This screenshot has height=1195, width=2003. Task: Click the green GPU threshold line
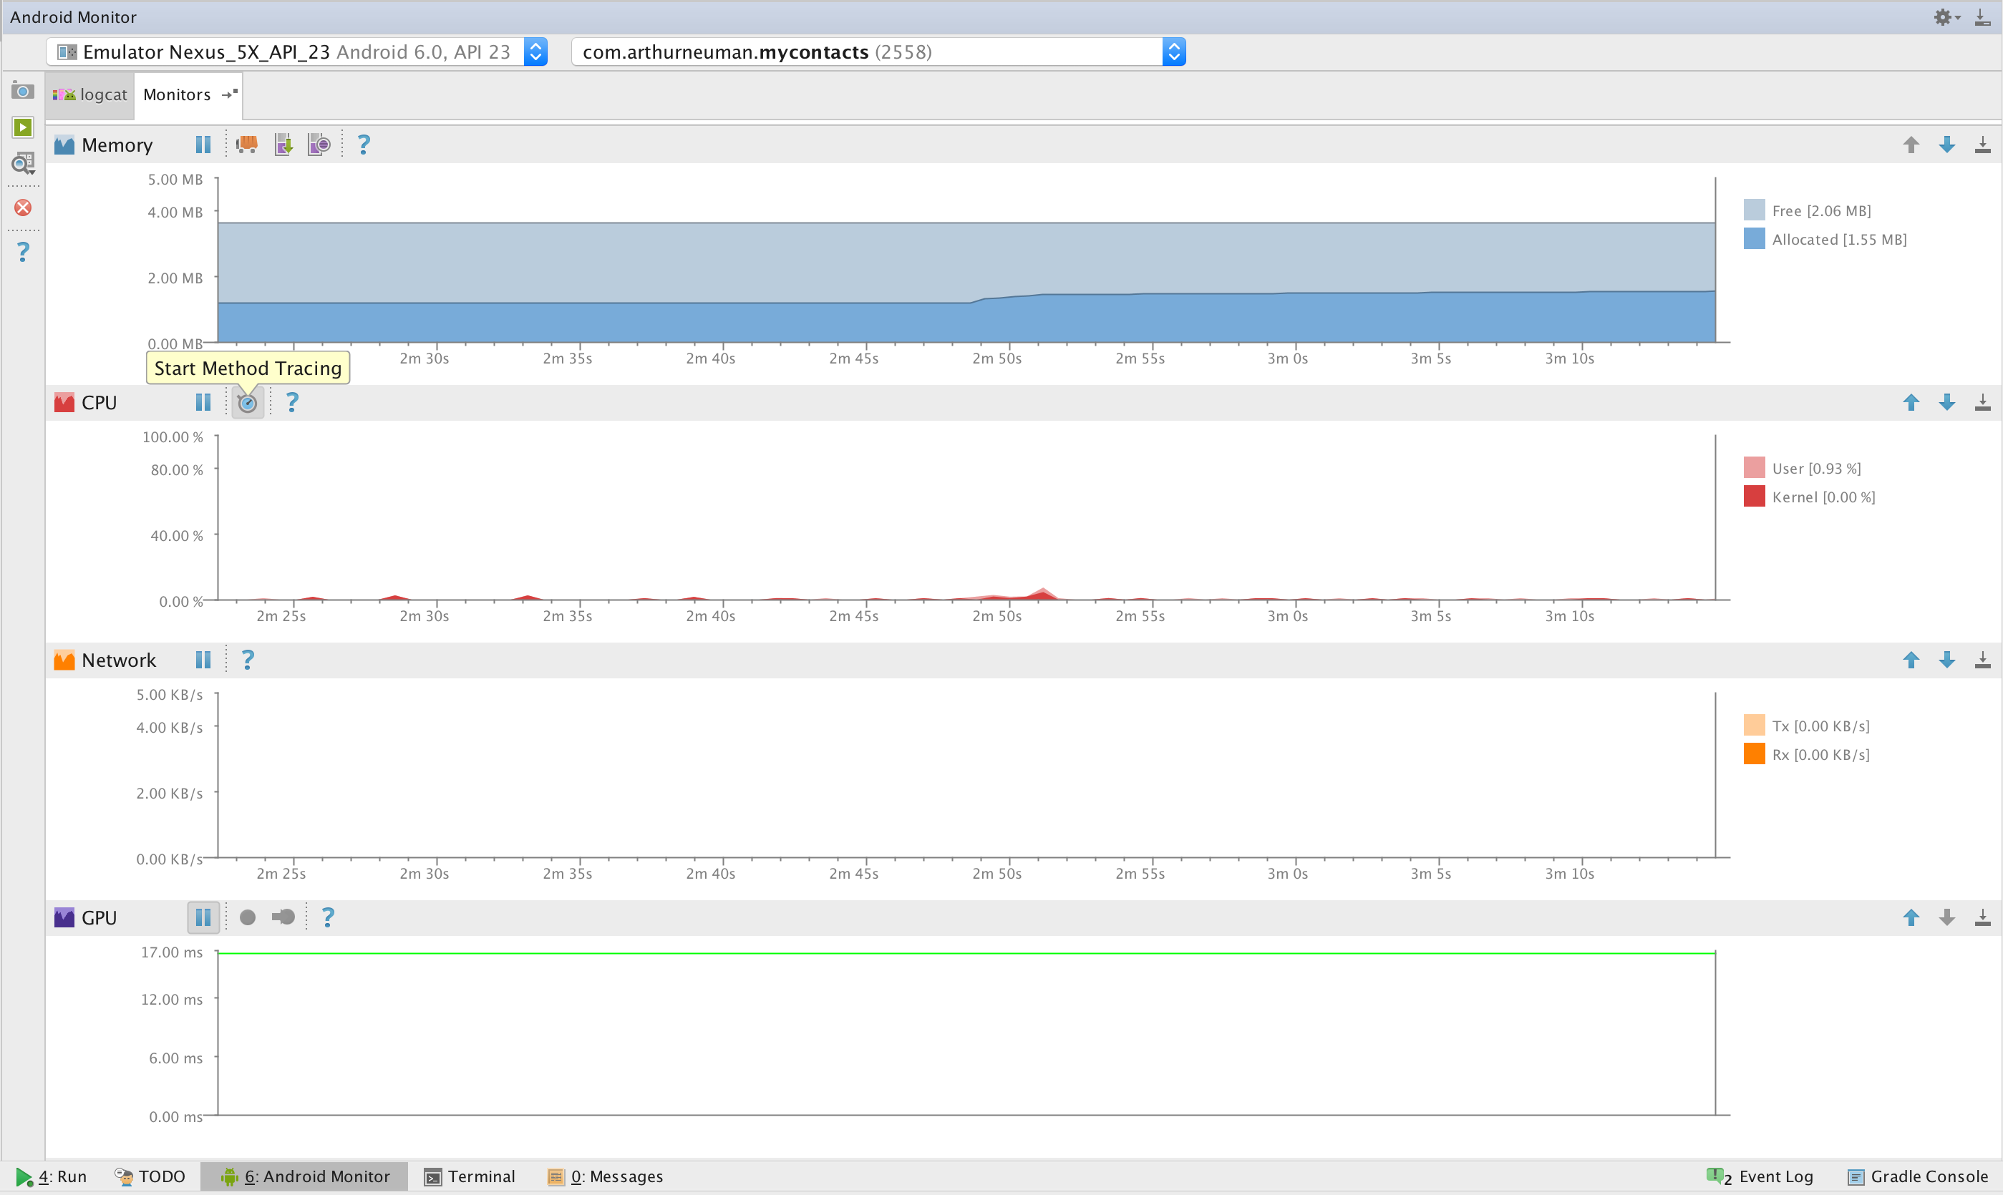(966, 953)
